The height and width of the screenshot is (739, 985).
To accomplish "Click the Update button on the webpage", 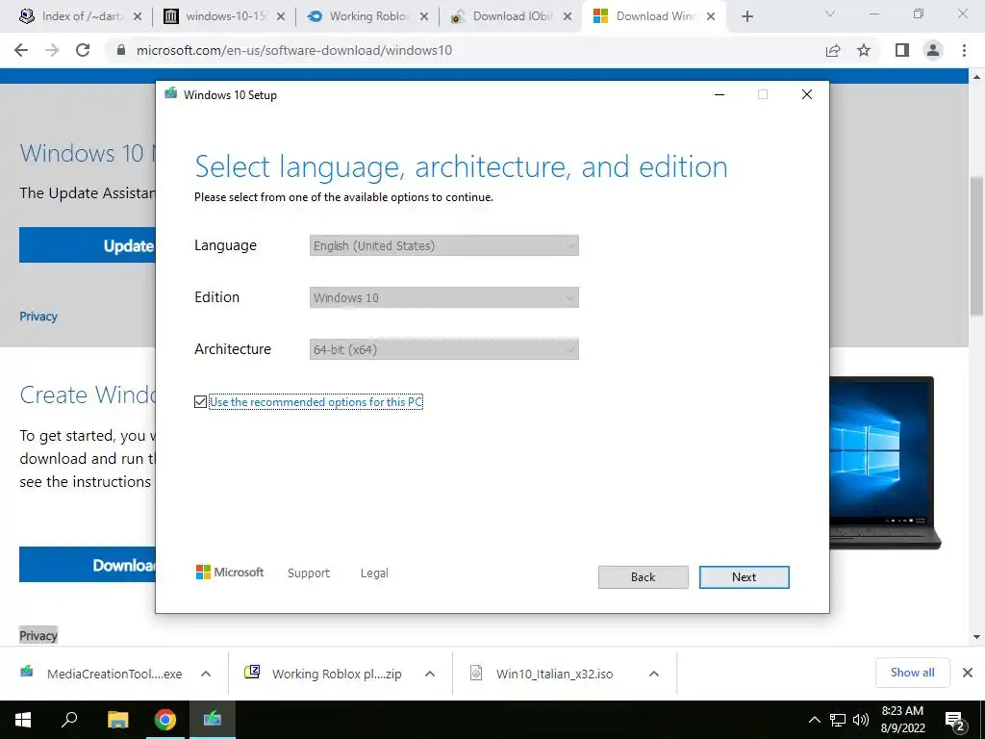I will (88, 245).
